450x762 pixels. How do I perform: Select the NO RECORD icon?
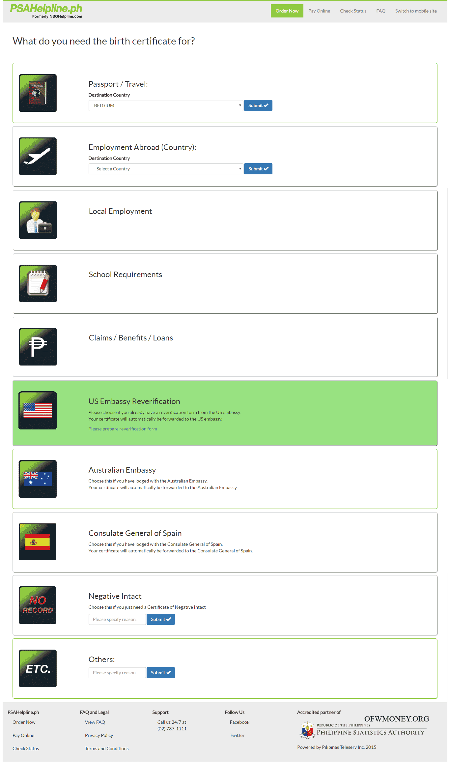(x=38, y=605)
